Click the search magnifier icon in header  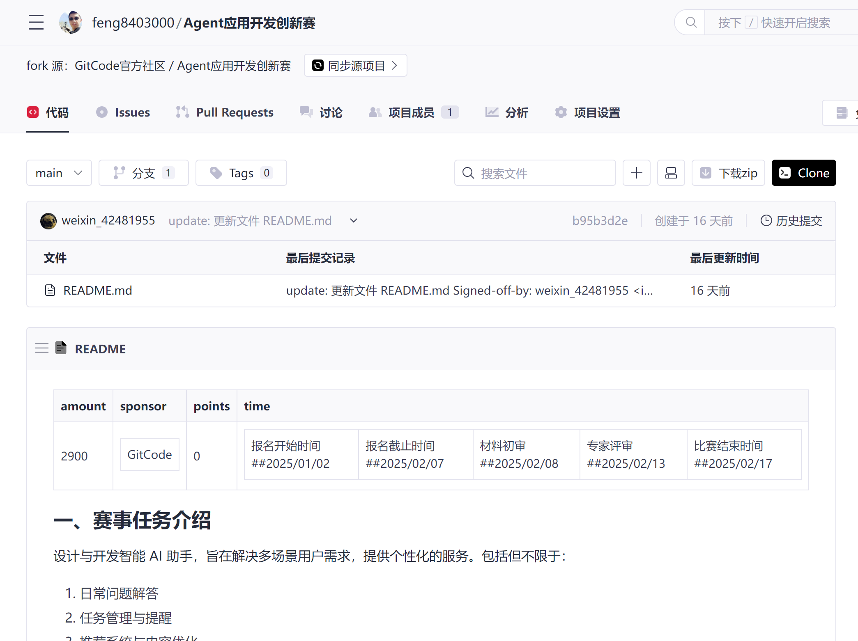click(x=691, y=23)
